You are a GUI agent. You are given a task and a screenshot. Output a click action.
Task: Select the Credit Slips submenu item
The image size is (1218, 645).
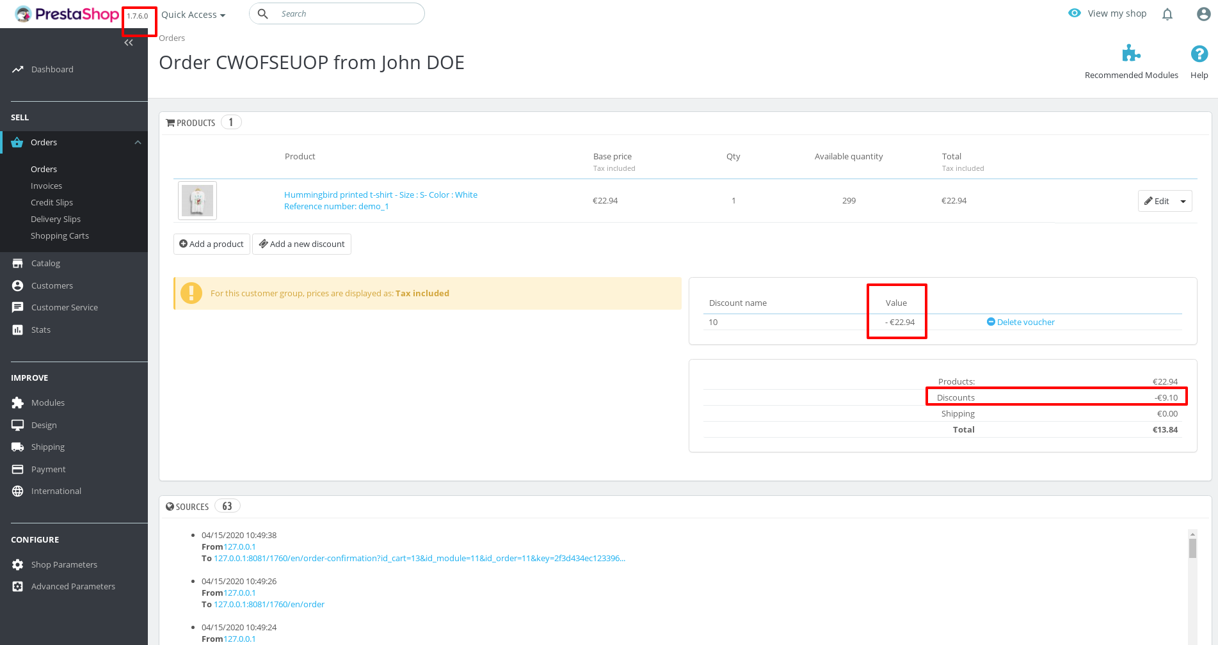pos(52,202)
